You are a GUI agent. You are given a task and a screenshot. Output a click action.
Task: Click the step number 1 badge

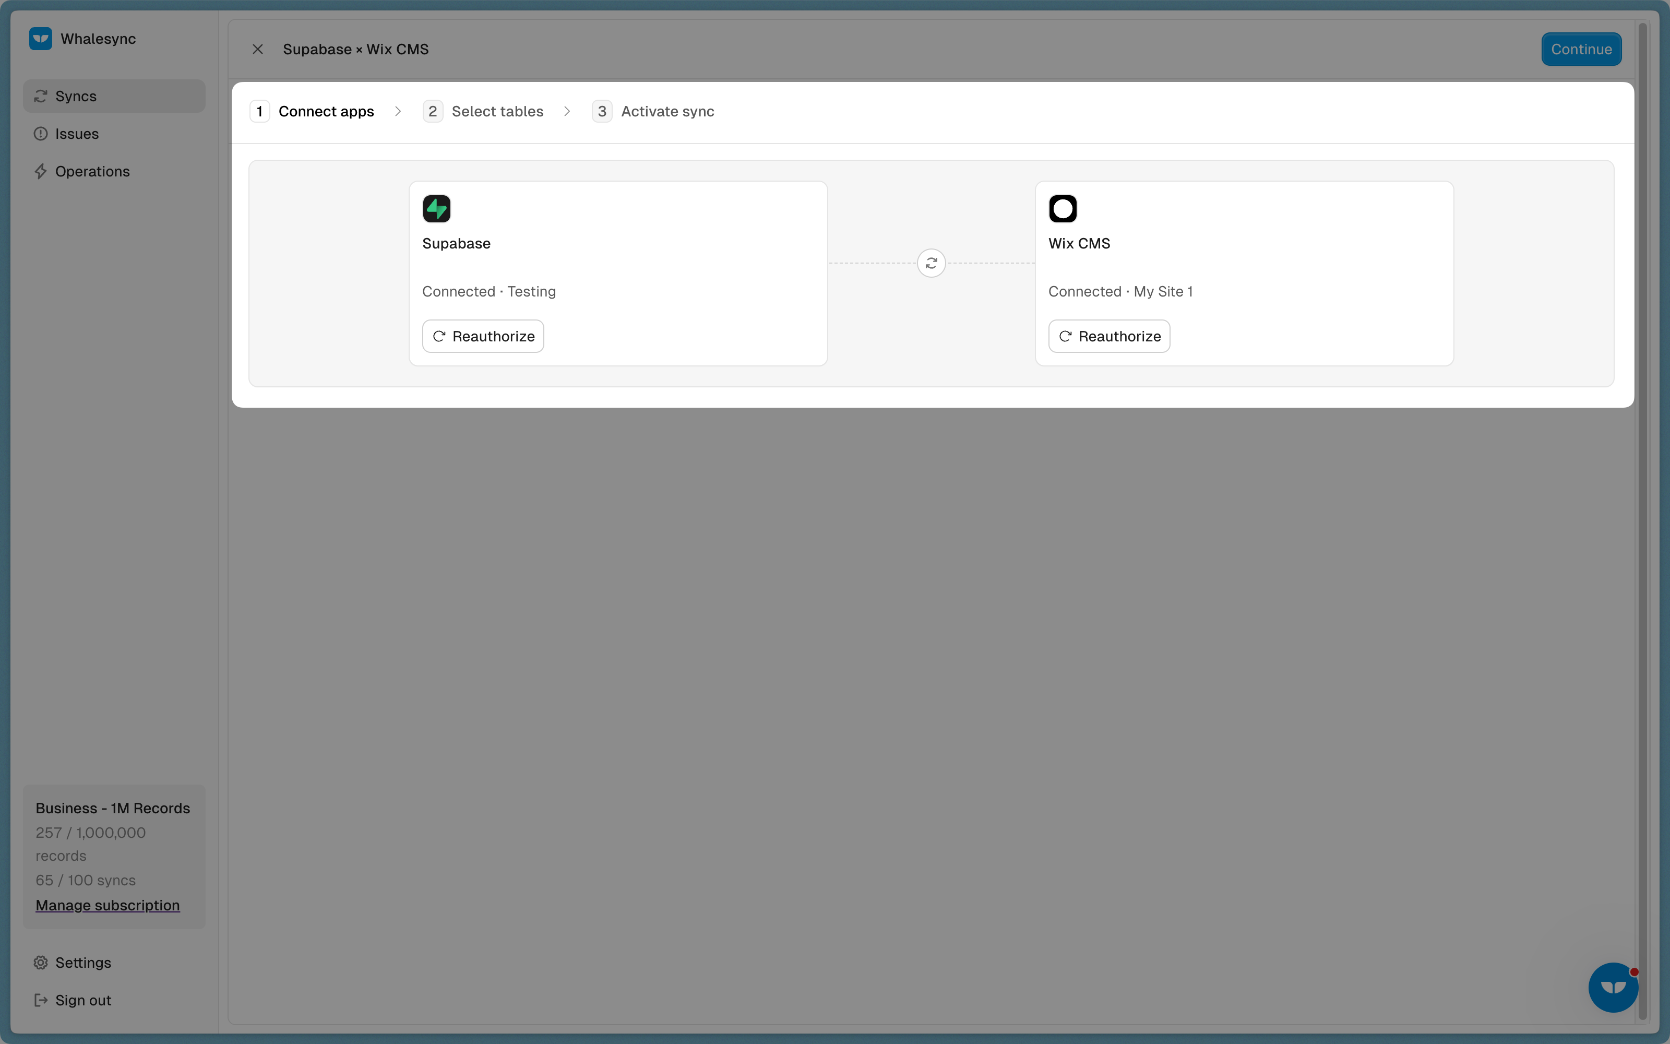pyautogui.click(x=259, y=111)
